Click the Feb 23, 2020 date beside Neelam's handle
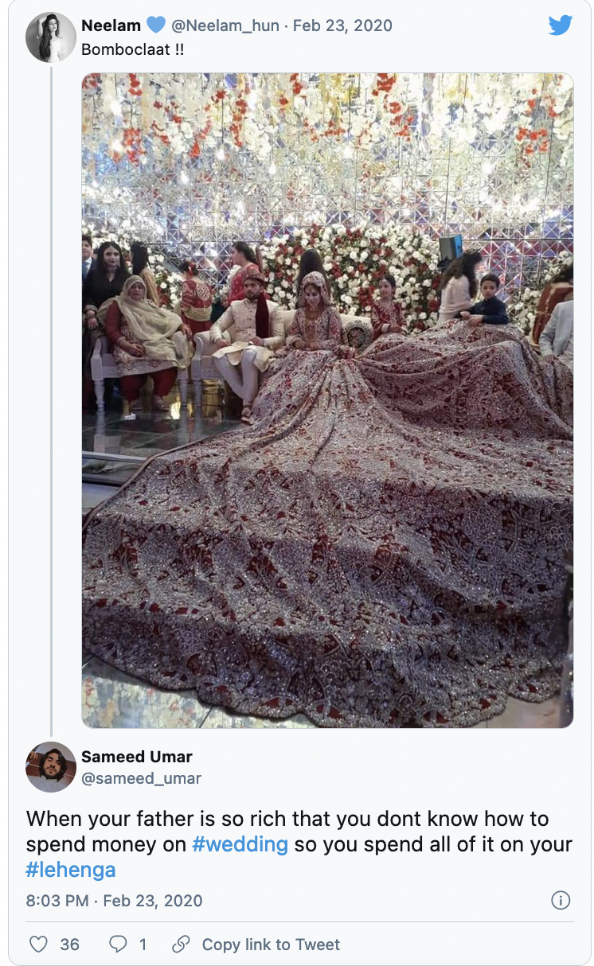The height and width of the screenshot is (966, 594). (343, 25)
